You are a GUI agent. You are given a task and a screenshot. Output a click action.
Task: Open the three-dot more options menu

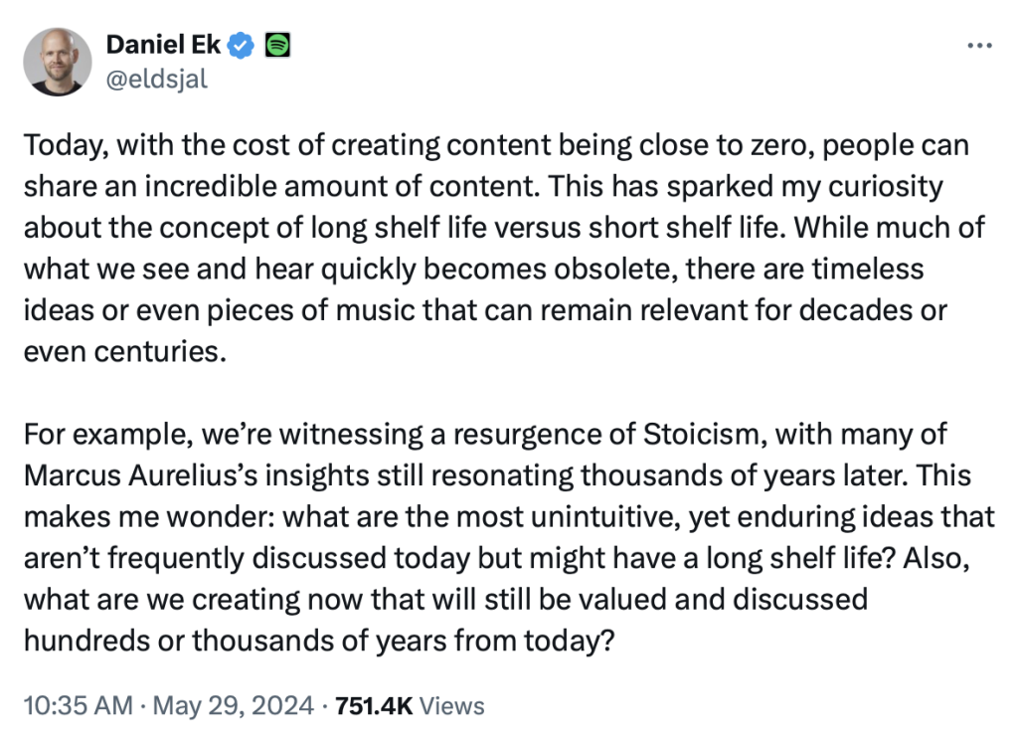coord(979,46)
